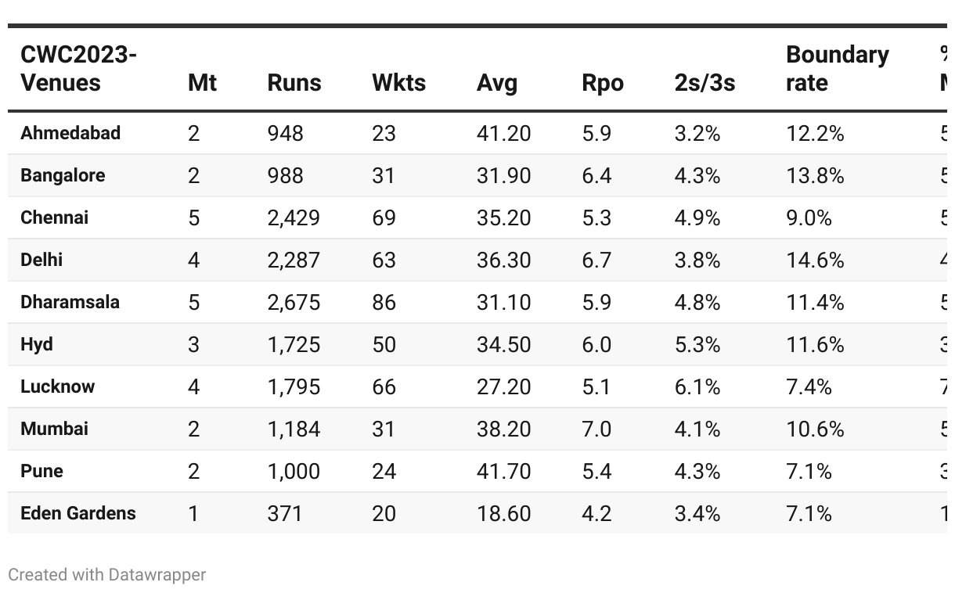Click the Ahmedabad venue row label

(70, 133)
